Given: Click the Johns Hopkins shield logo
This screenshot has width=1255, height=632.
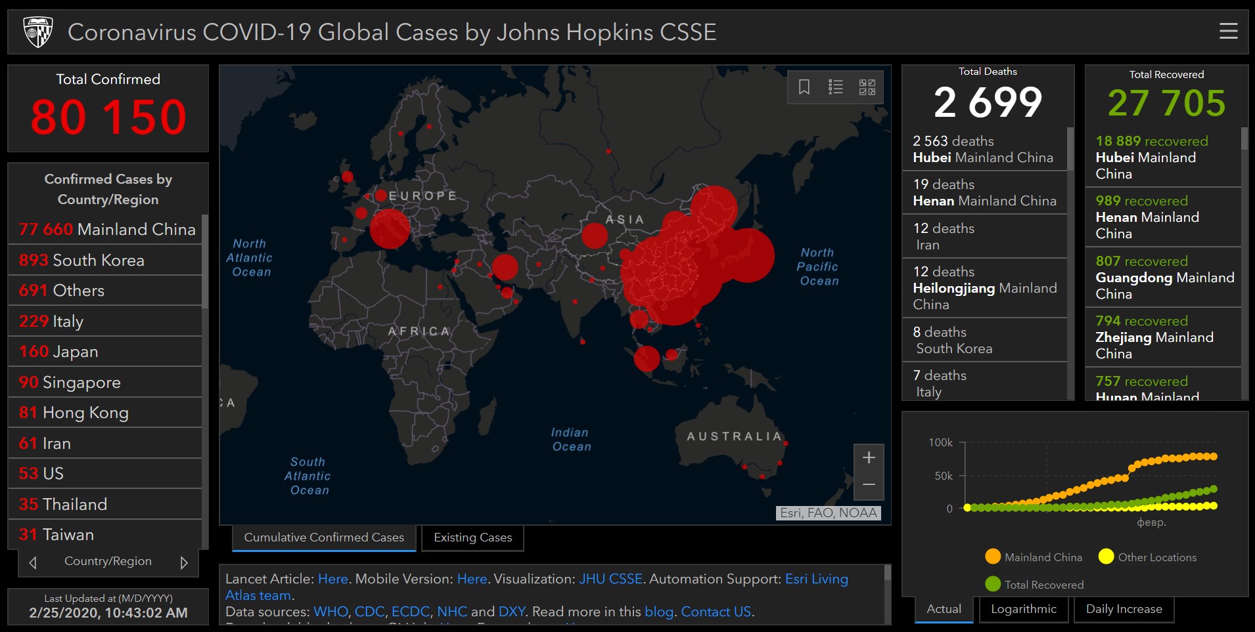Looking at the screenshot, I should [37, 32].
